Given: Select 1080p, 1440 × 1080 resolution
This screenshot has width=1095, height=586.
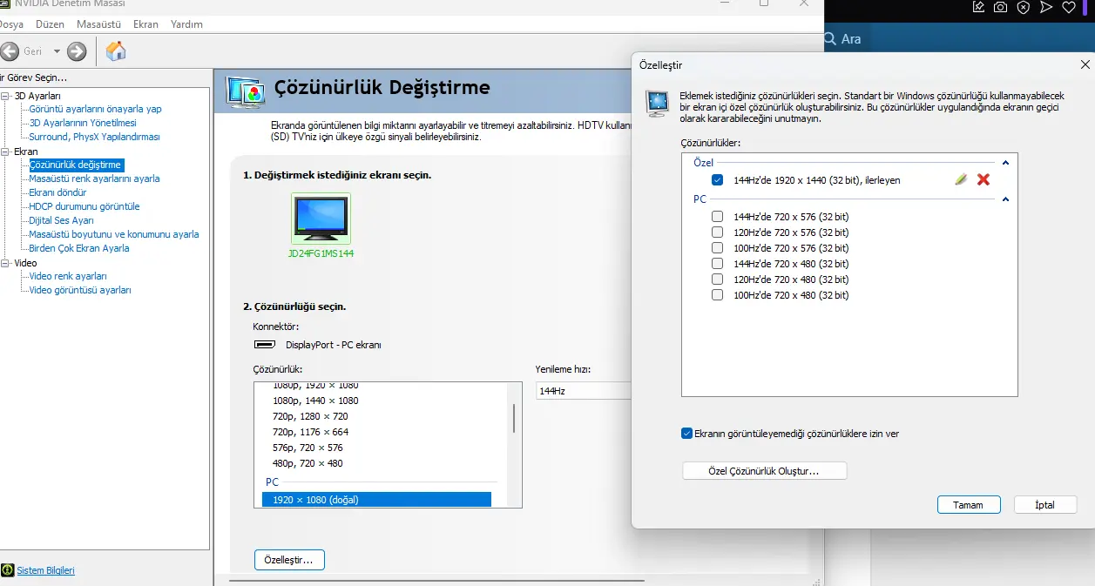Looking at the screenshot, I should (315, 401).
